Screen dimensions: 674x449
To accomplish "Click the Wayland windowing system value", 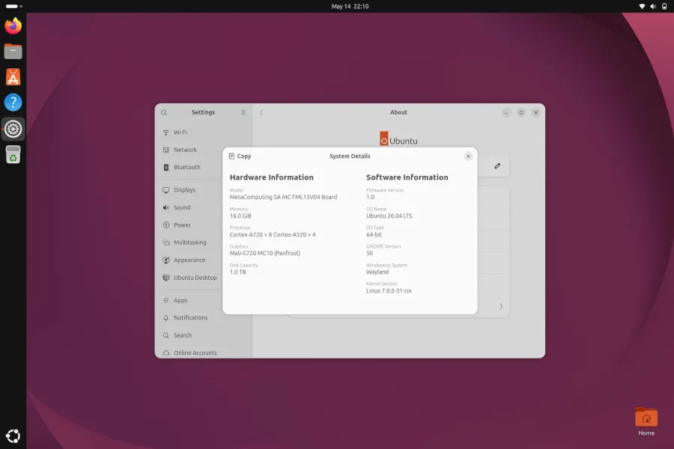I will click(377, 272).
